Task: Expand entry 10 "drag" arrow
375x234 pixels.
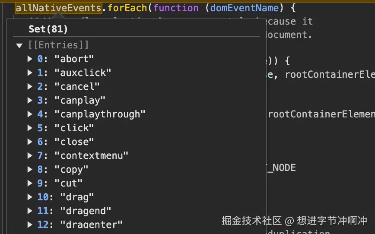Action: 30,197
